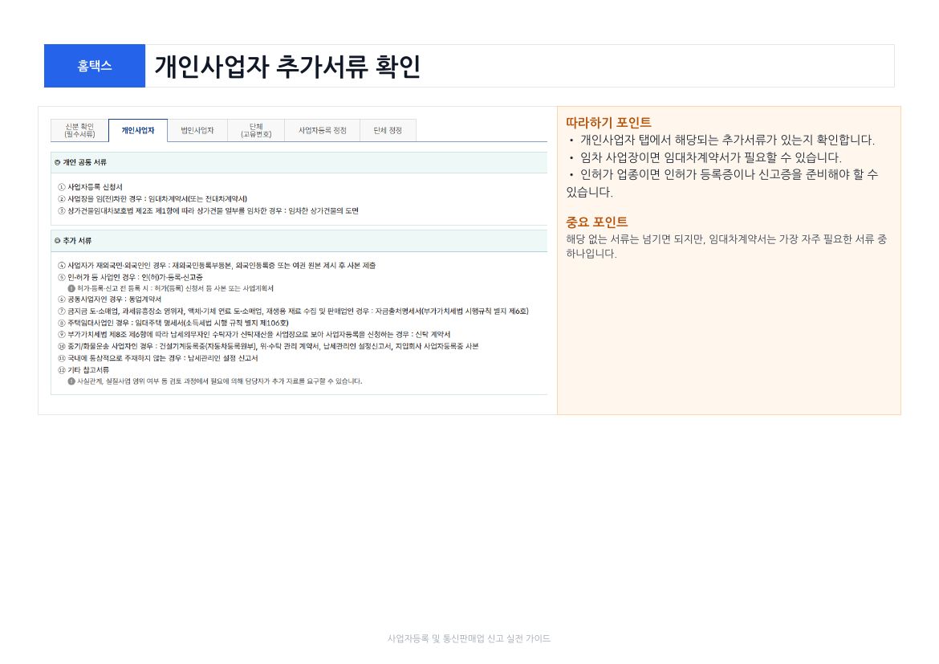Image resolution: width=939 pixels, height=664 pixels.
Task: Select row ⑨ 부가가치세법 제8조 제6항 신탁 계약서
Action: click(x=254, y=334)
